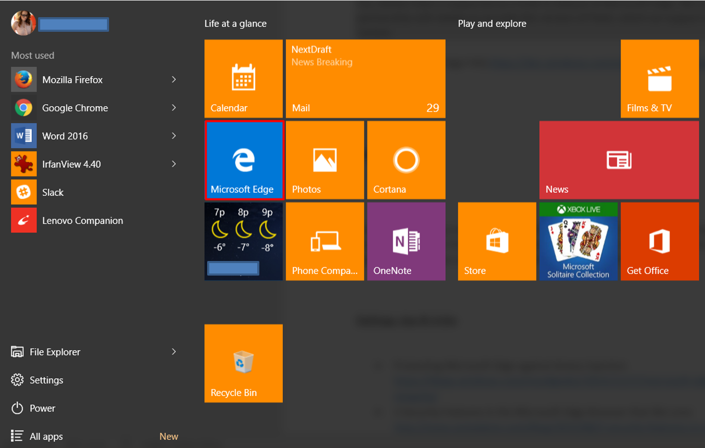Click the Mail unread count 29

[433, 108]
